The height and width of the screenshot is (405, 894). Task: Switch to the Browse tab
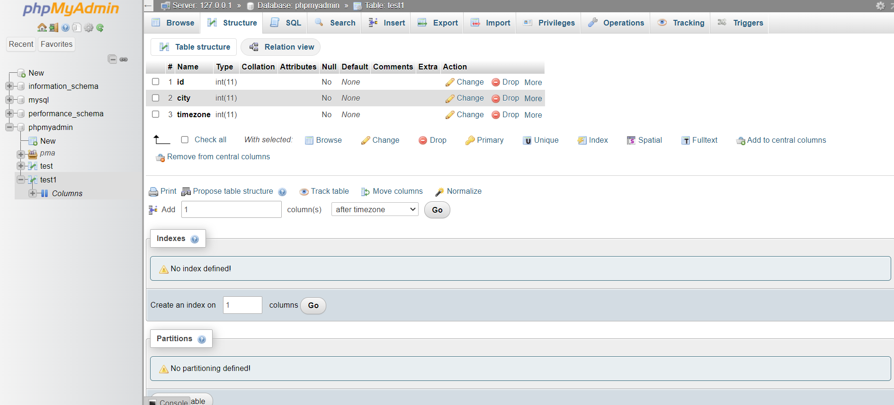coord(172,23)
